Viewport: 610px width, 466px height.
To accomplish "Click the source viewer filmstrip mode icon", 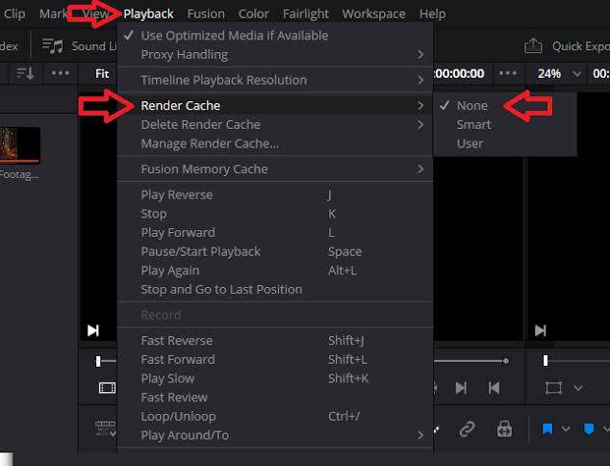I will [107, 388].
